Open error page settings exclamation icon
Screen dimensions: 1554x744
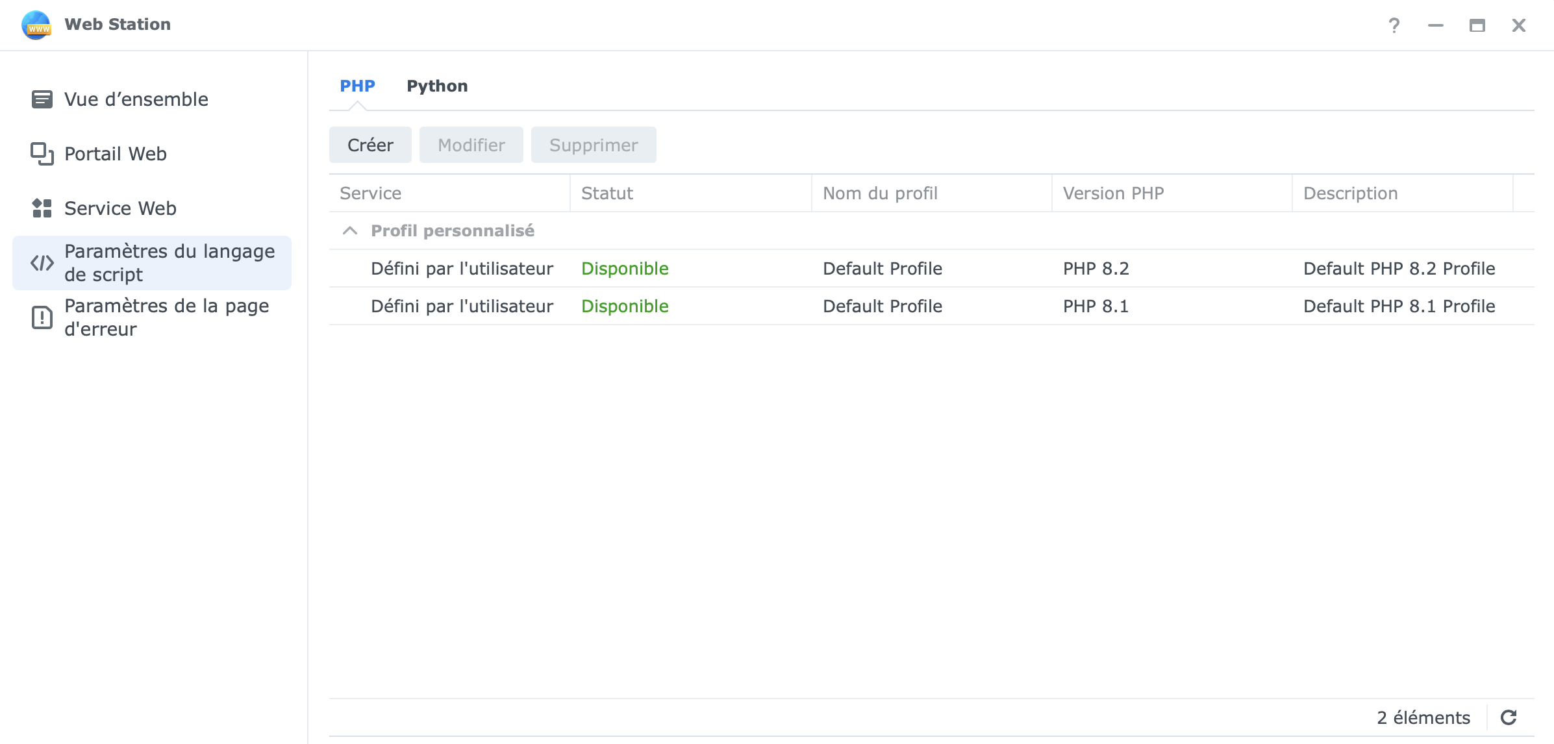[x=42, y=317]
